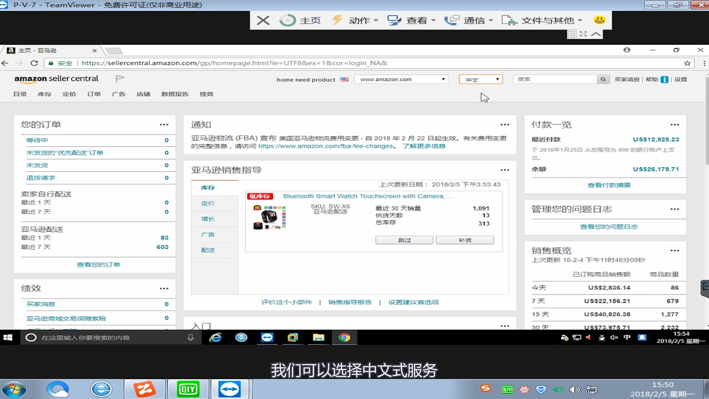Open the www.amazon.com marketplace dropdown
Image resolution: width=709 pixels, height=399 pixels.
tap(401, 79)
